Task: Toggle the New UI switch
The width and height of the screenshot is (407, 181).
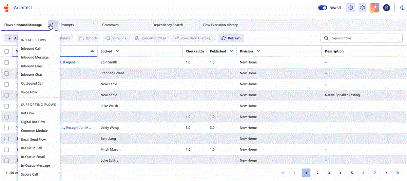Action: 323,8
